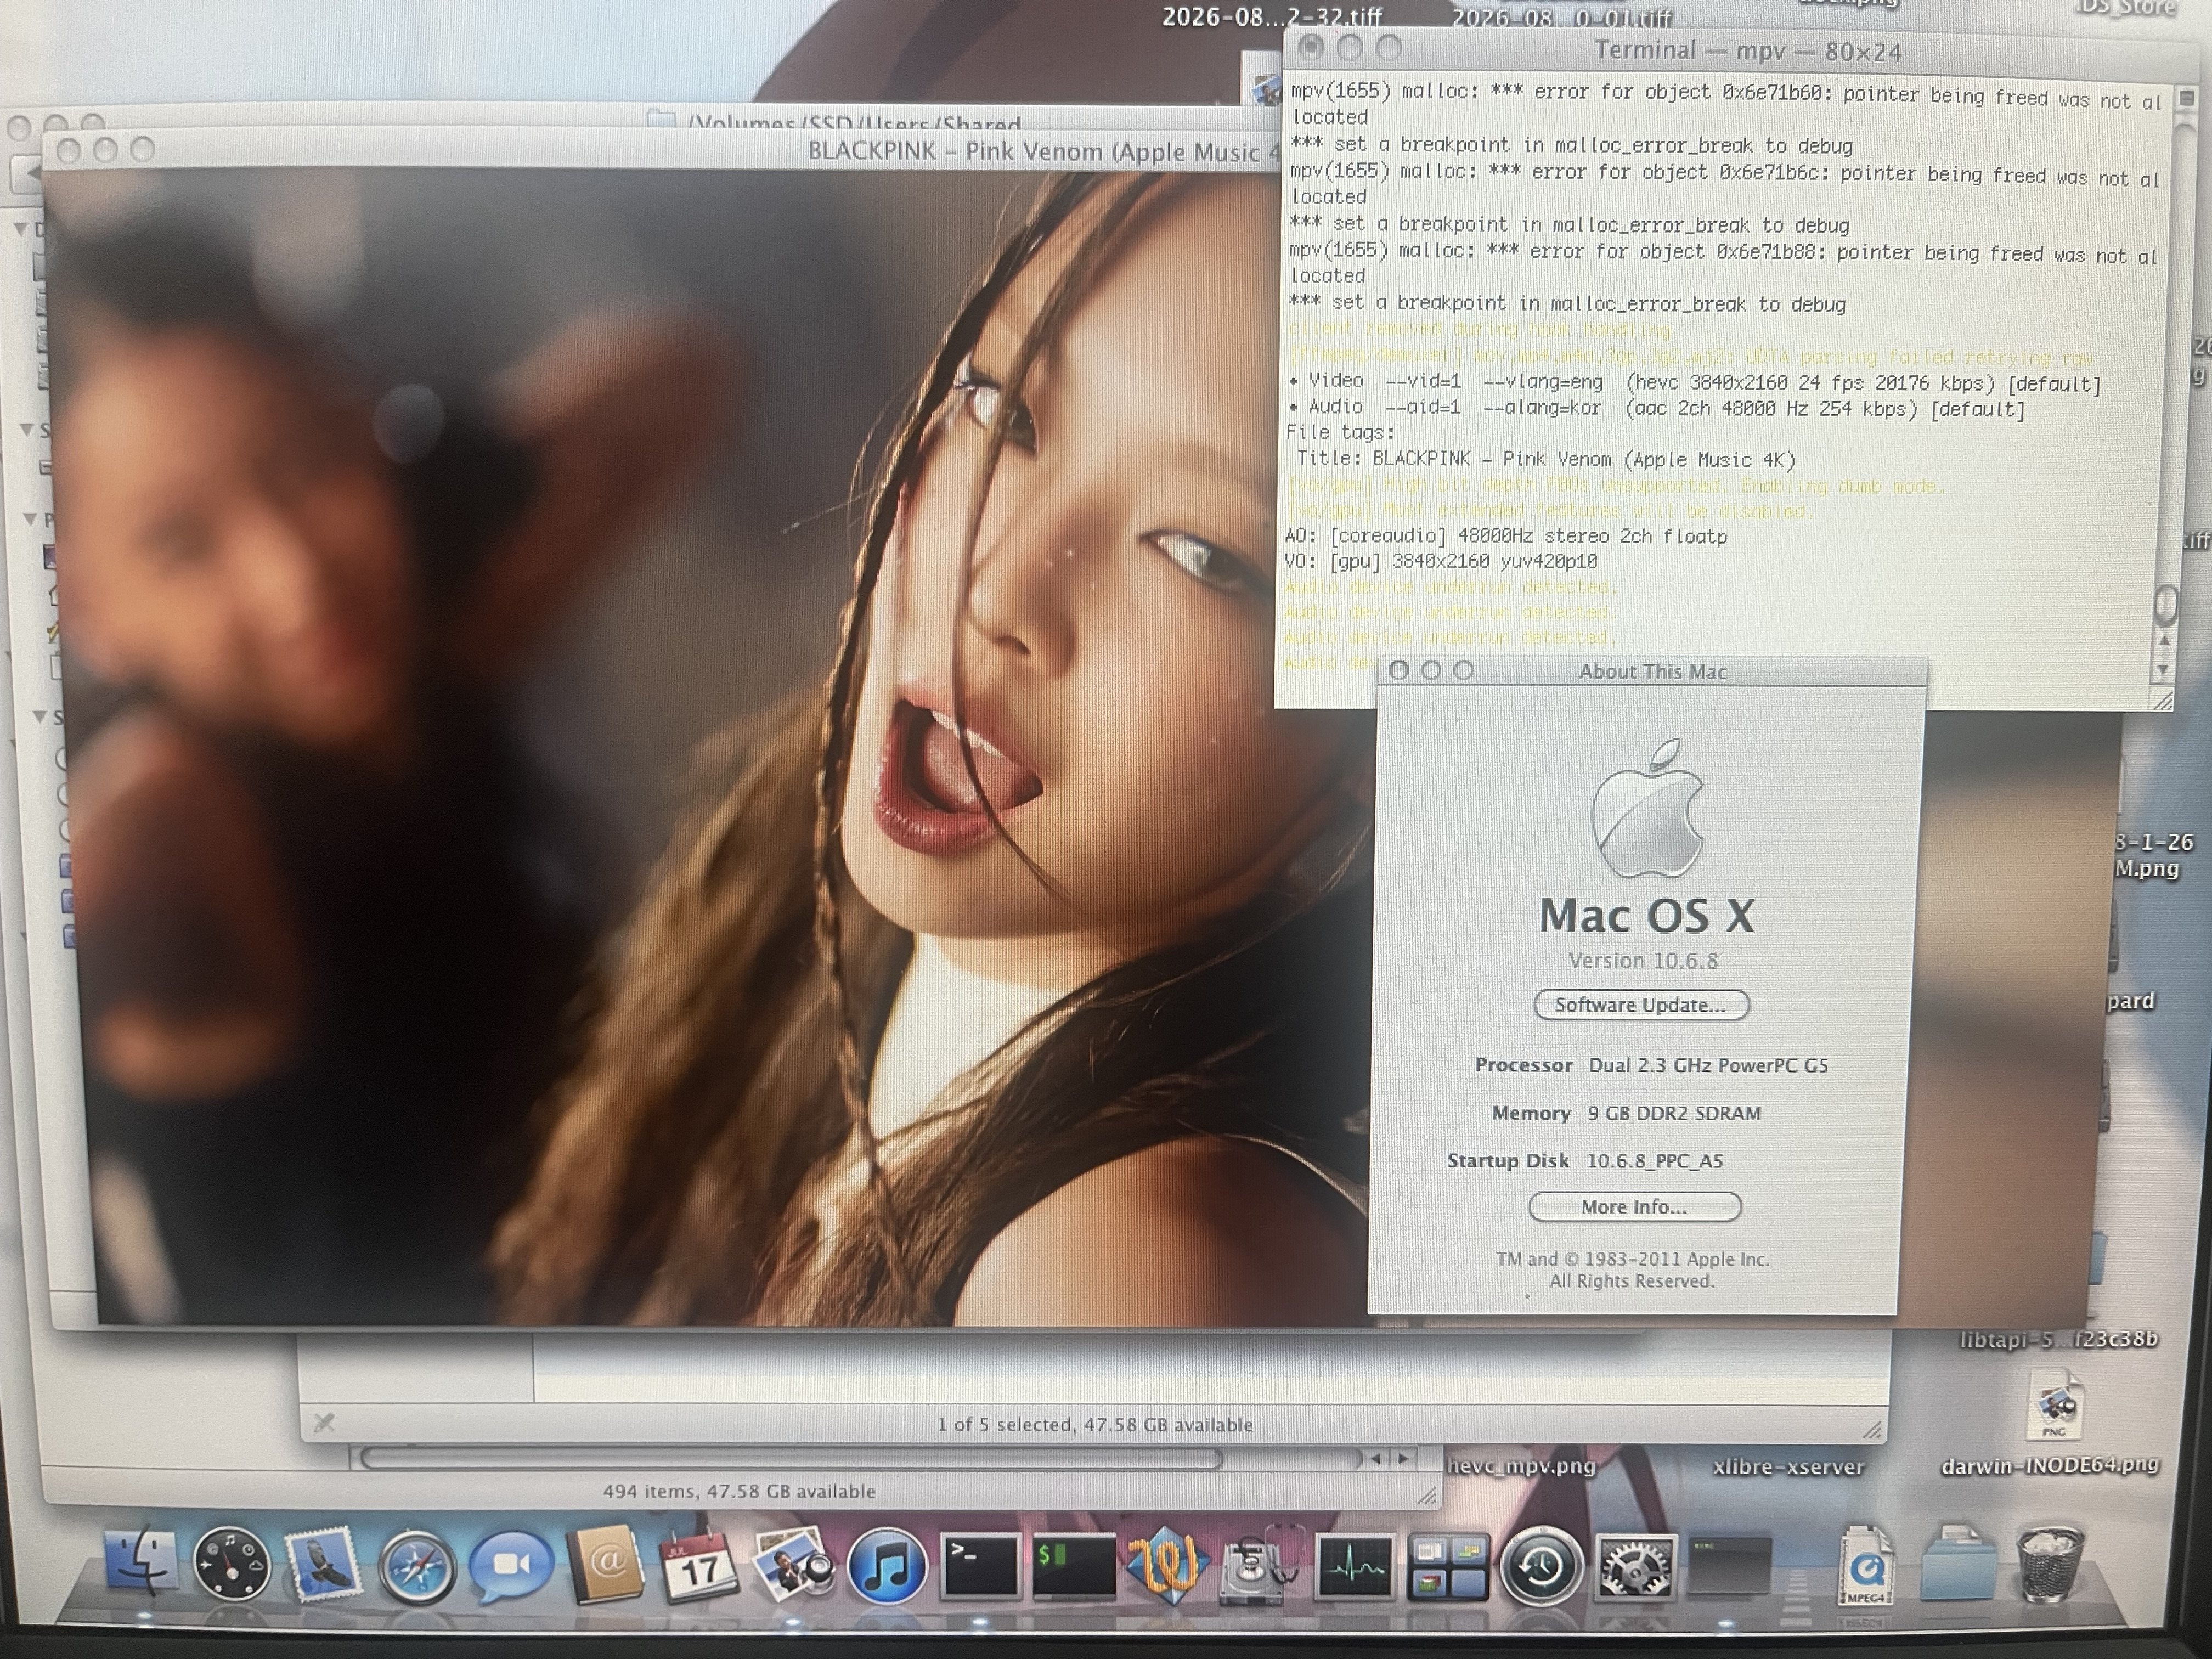Click Software Update in About This Mac
2212x1659 pixels.
(x=1641, y=1005)
